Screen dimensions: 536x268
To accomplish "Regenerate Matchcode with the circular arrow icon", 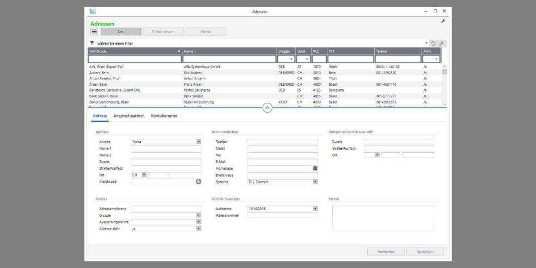I will (x=198, y=181).
